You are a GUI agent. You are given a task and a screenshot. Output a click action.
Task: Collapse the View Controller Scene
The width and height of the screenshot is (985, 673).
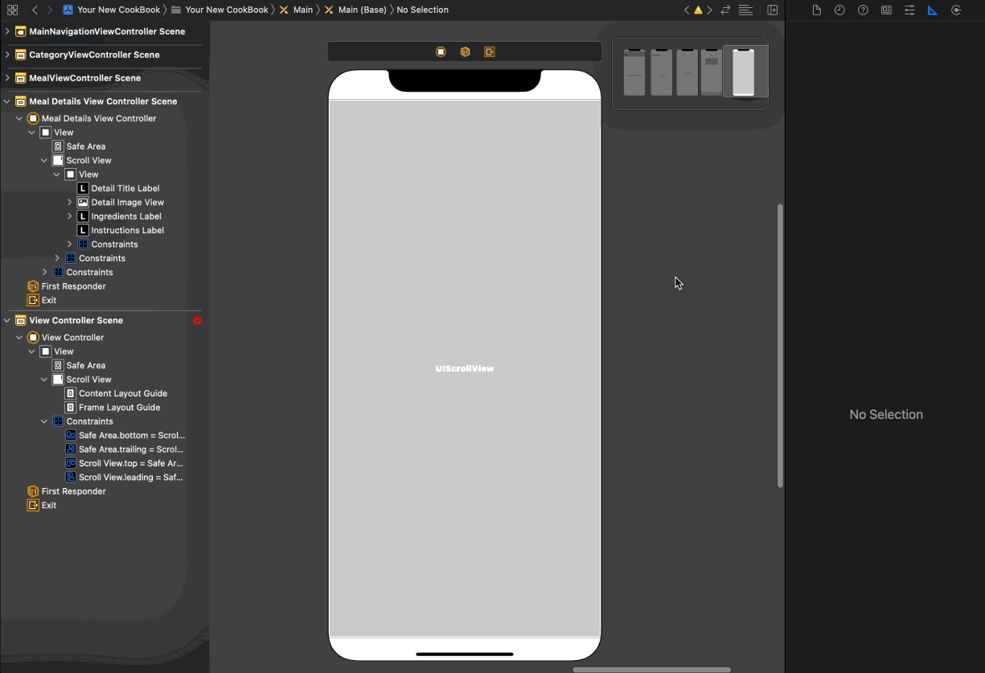7,320
